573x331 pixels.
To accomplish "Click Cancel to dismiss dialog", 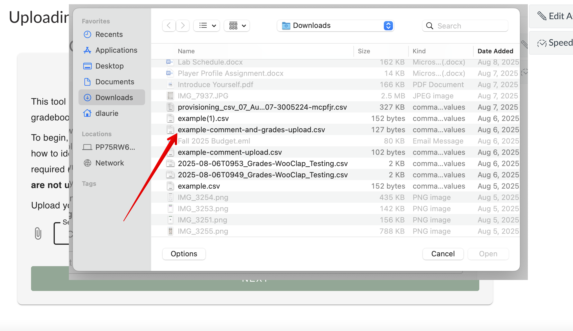I will pyautogui.click(x=443, y=254).
